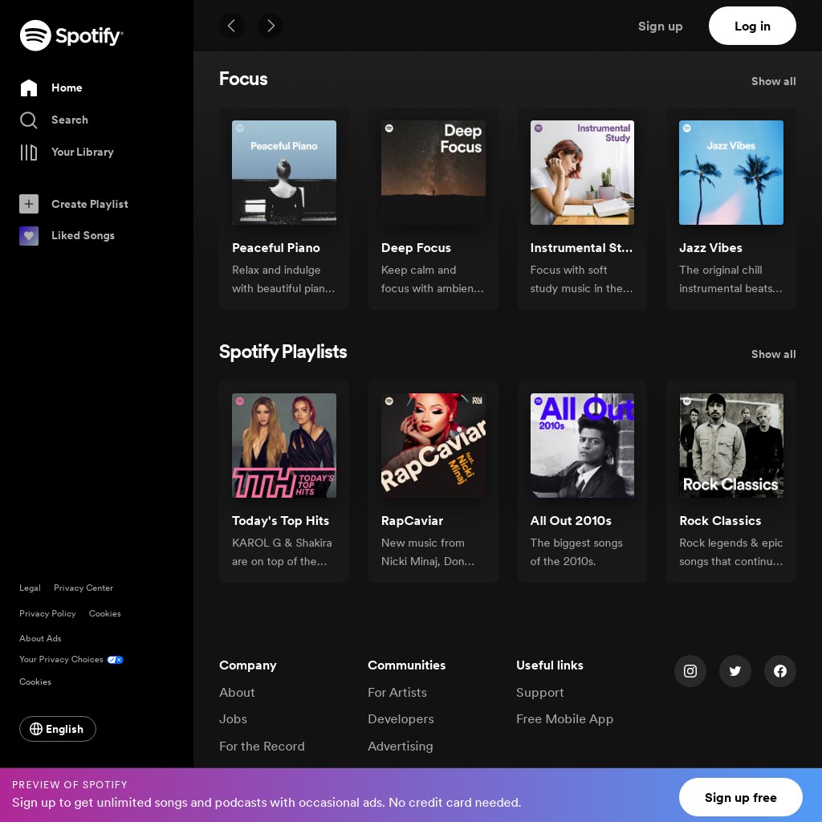
Task: Open Cookies link below Your Privacy Choices
Action: pos(35,682)
